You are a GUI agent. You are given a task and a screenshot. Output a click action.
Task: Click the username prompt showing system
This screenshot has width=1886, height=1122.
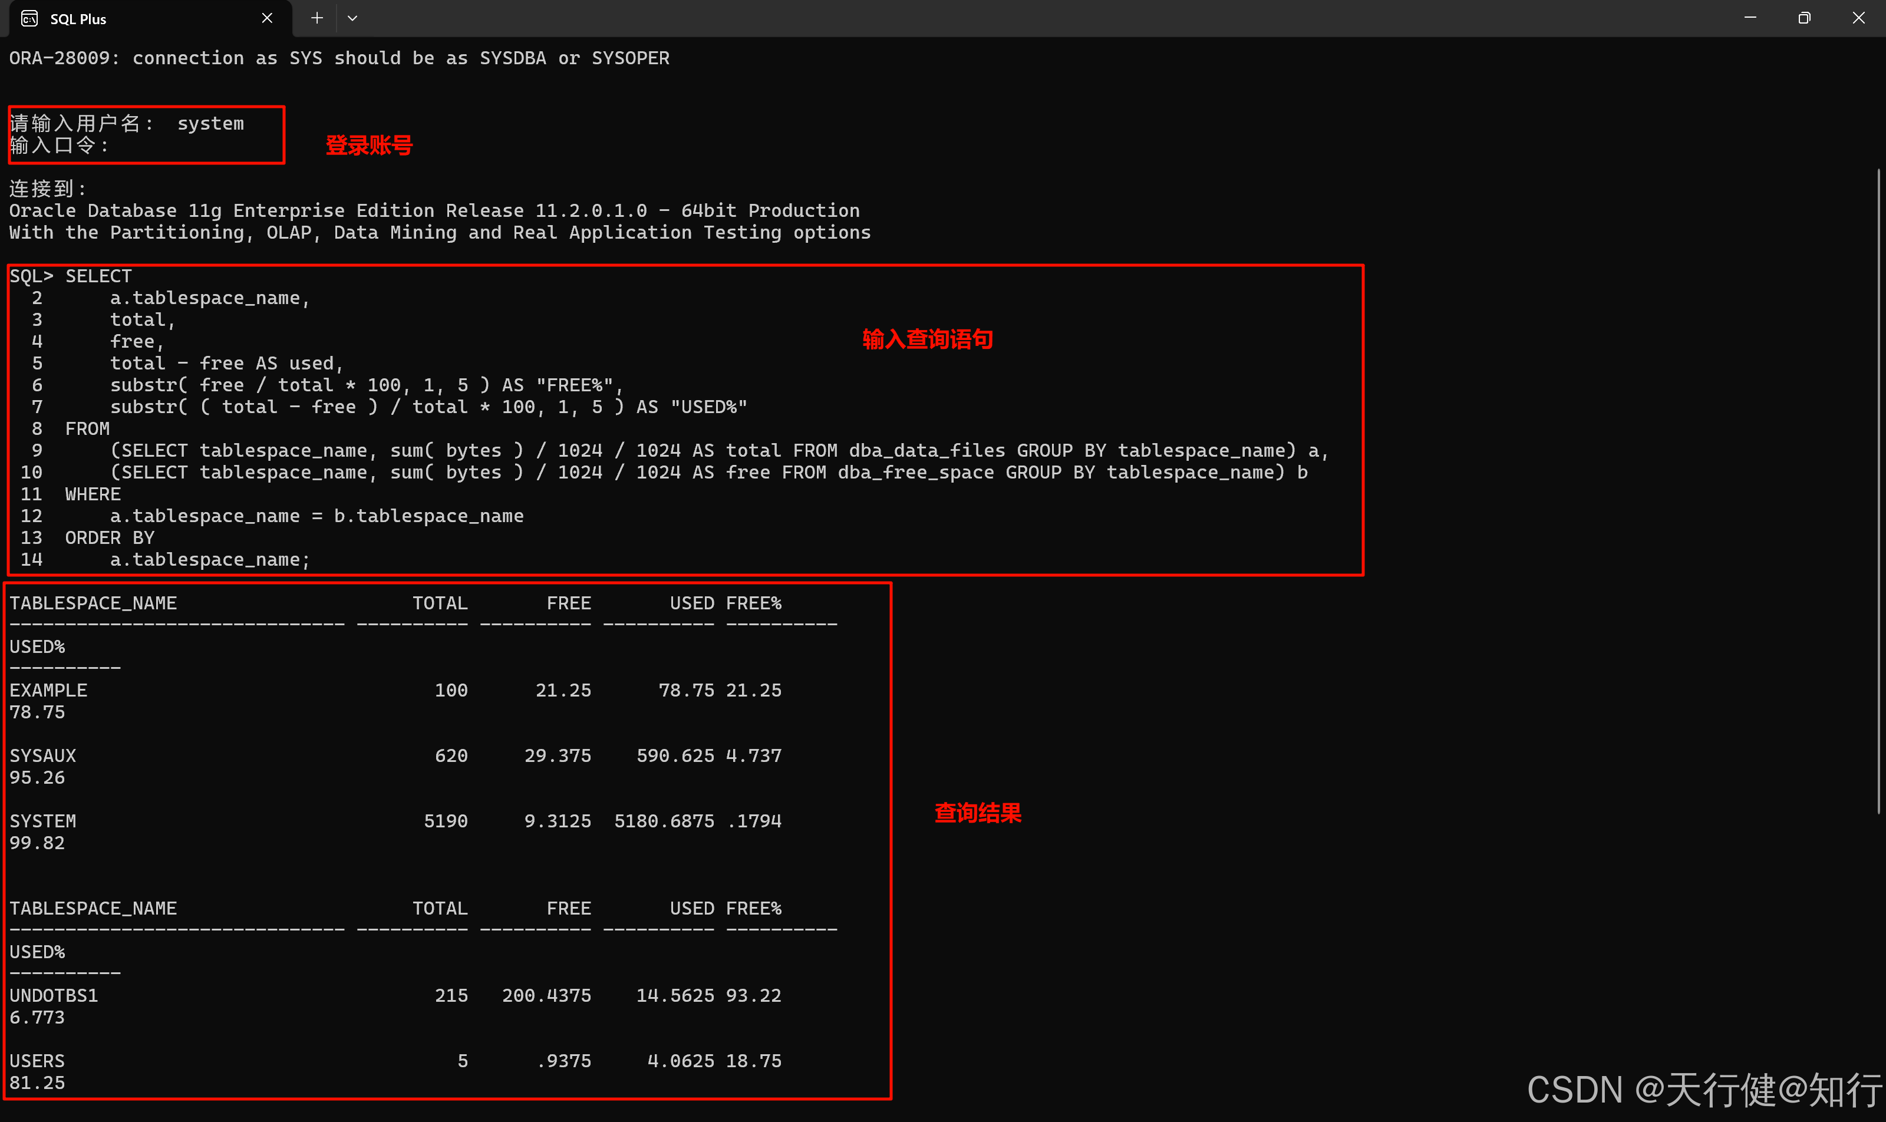point(127,123)
